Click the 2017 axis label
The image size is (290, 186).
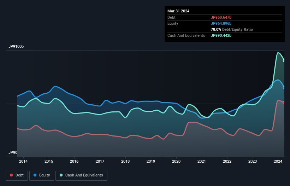click(100, 161)
